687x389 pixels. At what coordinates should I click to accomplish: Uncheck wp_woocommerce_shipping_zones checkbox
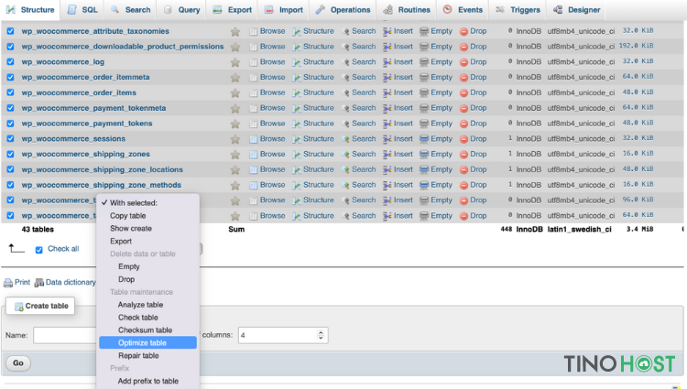[10, 154]
